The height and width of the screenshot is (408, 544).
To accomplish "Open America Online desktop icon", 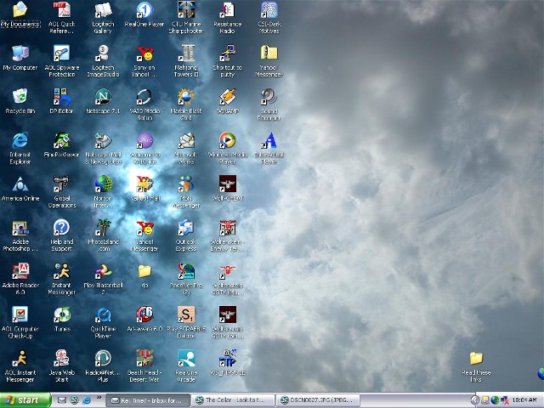I will click(x=20, y=184).
